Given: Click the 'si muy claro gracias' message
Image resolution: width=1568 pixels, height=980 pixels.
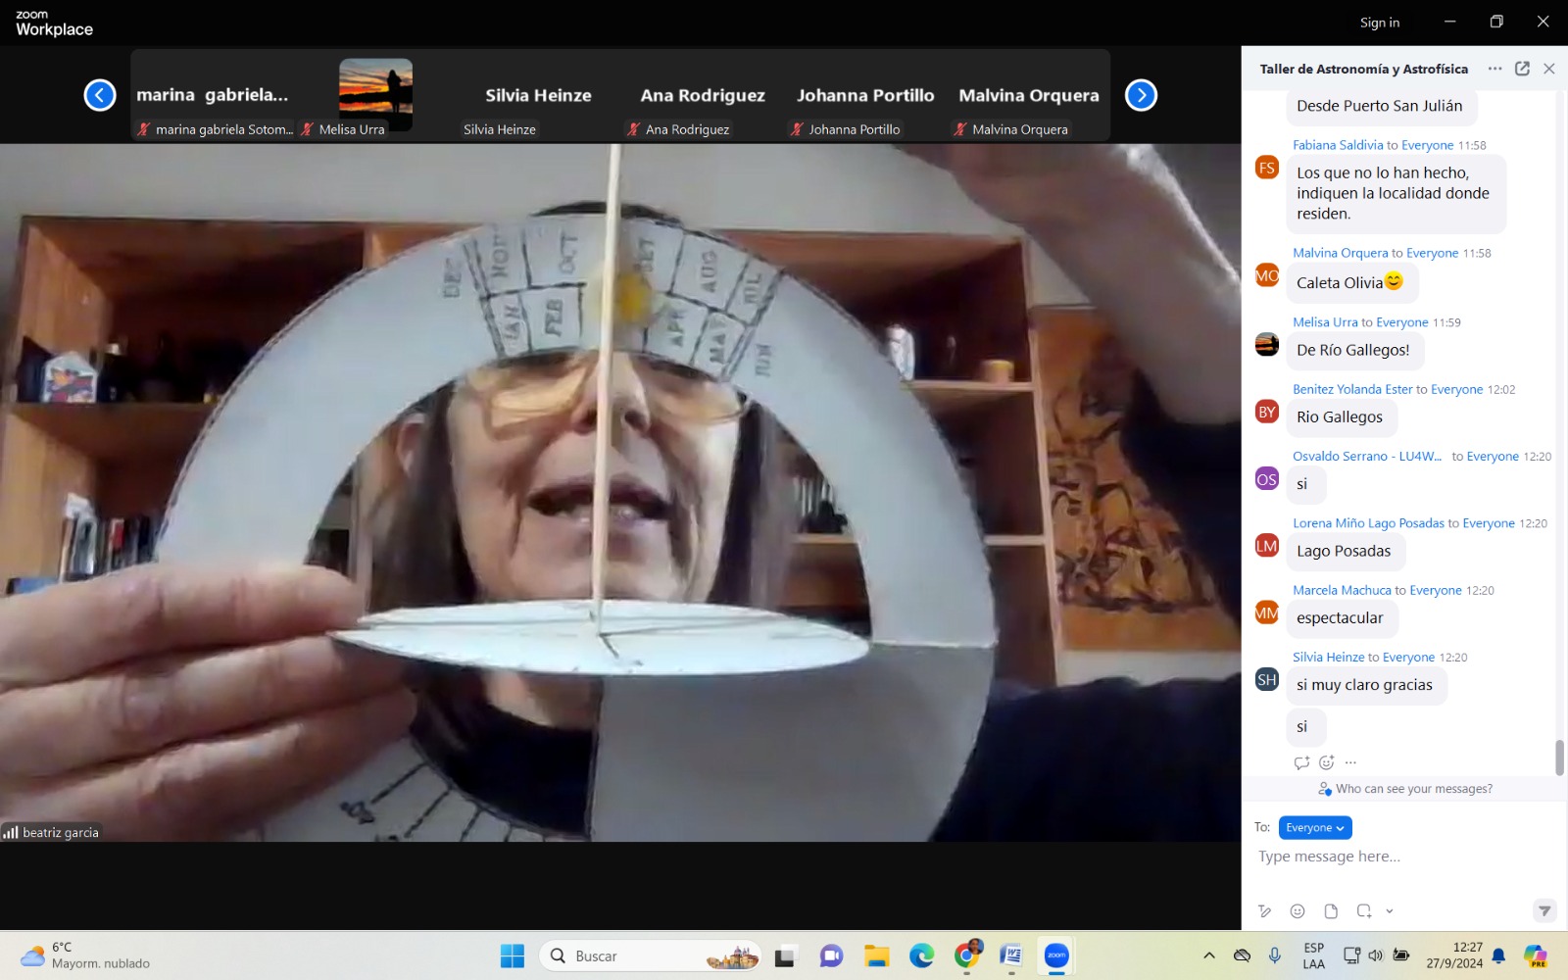Looking at the screenshot, I should click(x=1365, y=685).
